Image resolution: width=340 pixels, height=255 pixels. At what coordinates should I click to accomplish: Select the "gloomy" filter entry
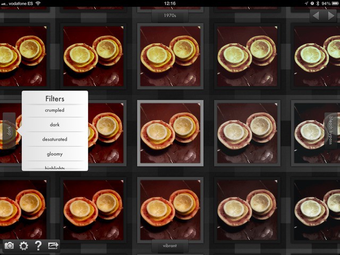pyautogui.click(x=55, y=154)
